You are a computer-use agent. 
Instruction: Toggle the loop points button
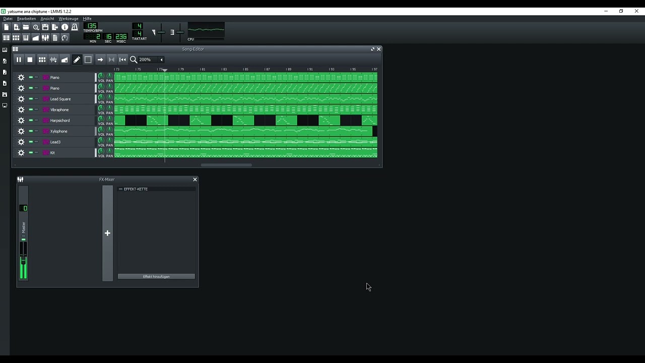coord(112,59)
